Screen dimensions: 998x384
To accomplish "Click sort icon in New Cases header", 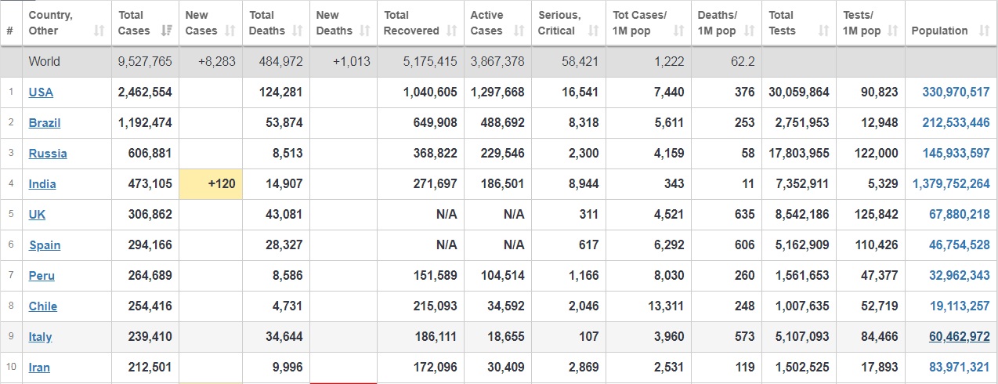I will (x=230, y=31).
